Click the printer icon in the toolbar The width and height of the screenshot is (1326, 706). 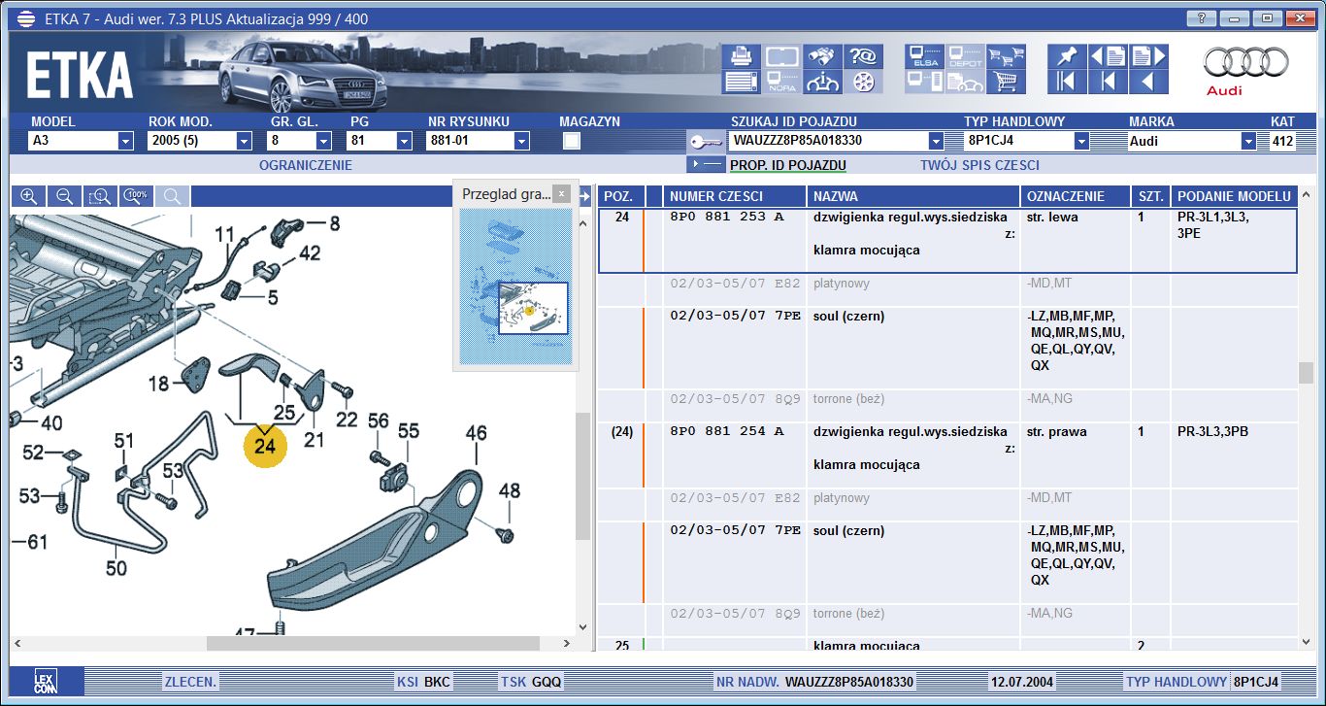click(x=743, y=56)
